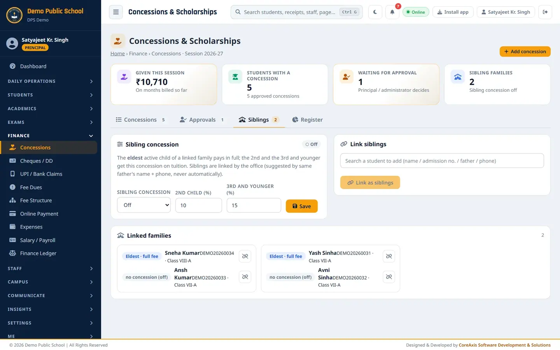The height and width of the screenshot is (350, 560).
Task: Click the 2nd Child percent field
Action: (199, 205)
